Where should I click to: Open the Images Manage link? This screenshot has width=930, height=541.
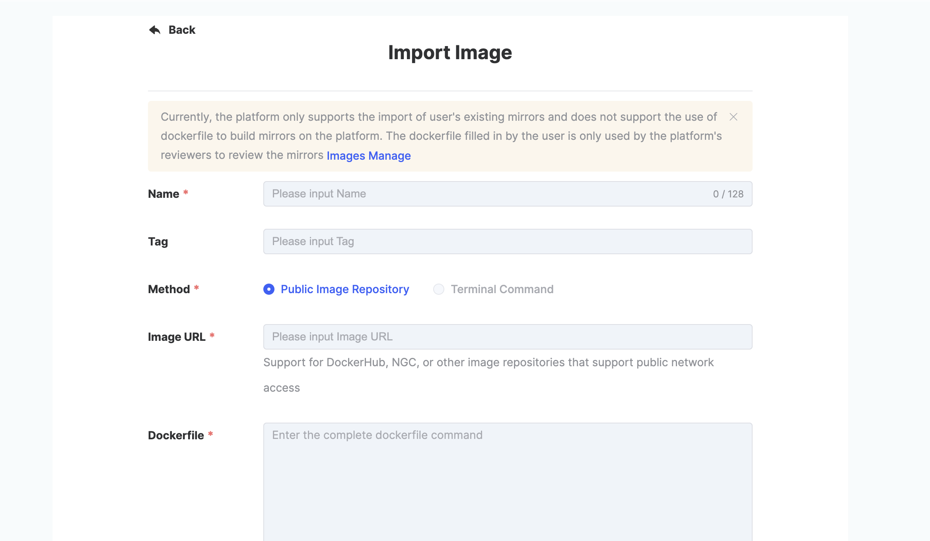point(368,156)
